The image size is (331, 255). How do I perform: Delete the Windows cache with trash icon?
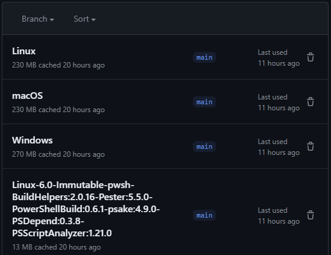pyautogui.click(x=311, y=146)
